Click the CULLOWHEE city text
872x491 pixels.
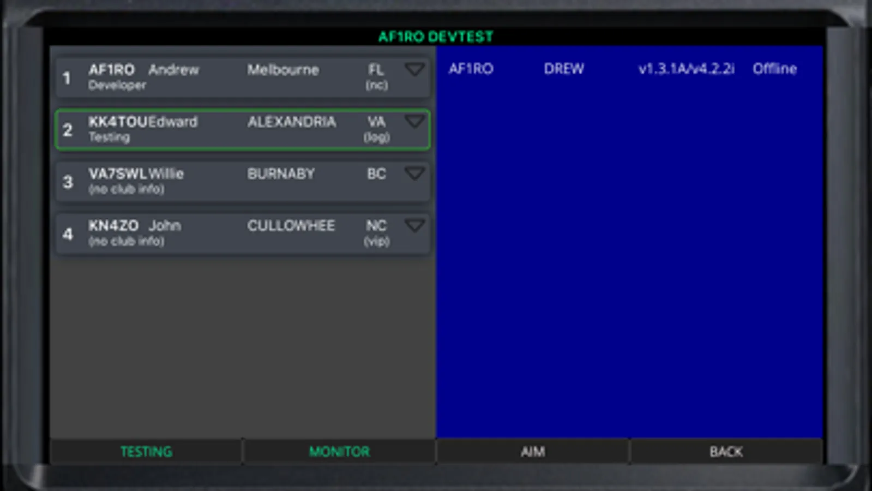click(x=291, y=225)
